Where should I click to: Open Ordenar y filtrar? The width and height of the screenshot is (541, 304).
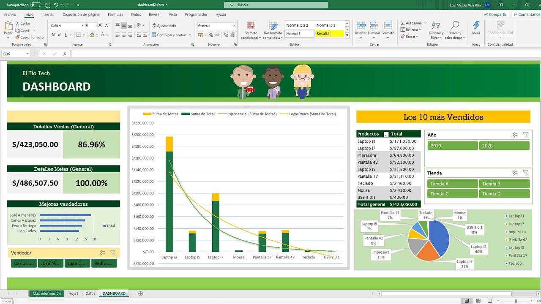[x=436, y=30]
